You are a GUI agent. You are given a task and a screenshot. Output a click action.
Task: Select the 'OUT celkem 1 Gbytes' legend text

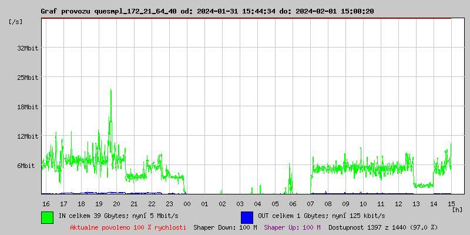pos(294,216)
